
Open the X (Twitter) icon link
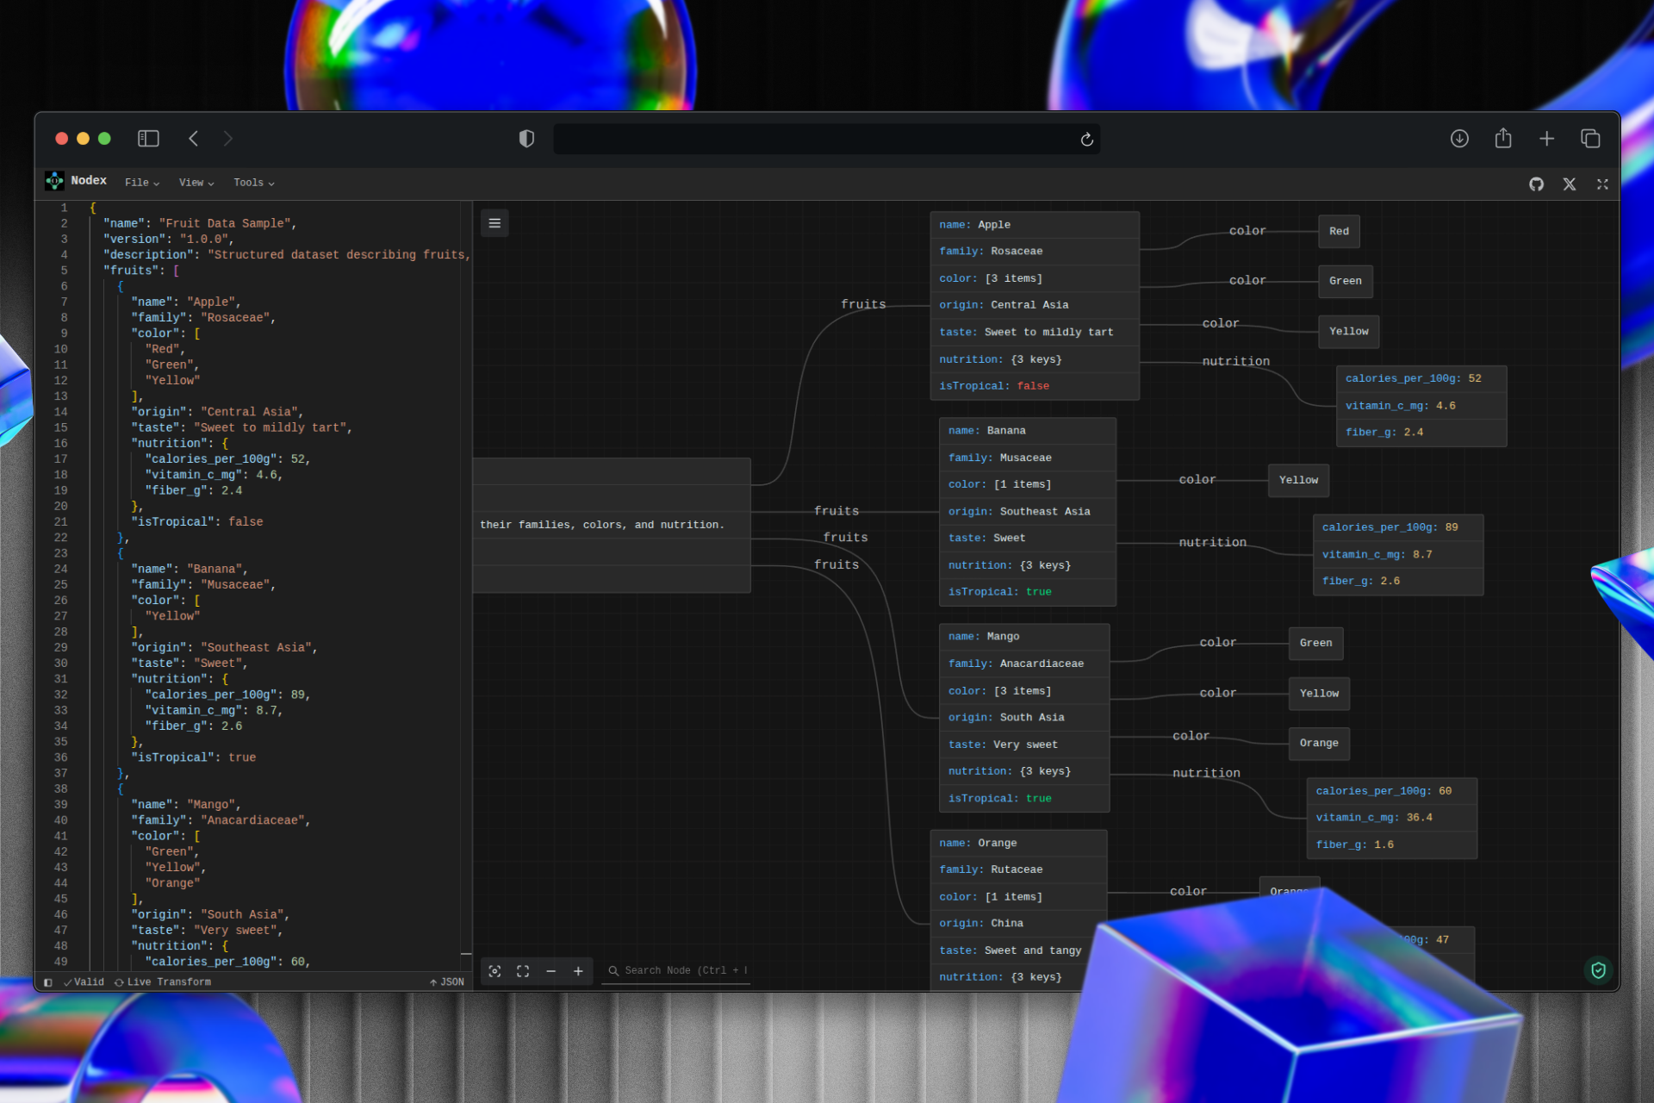click(1570, 184)
